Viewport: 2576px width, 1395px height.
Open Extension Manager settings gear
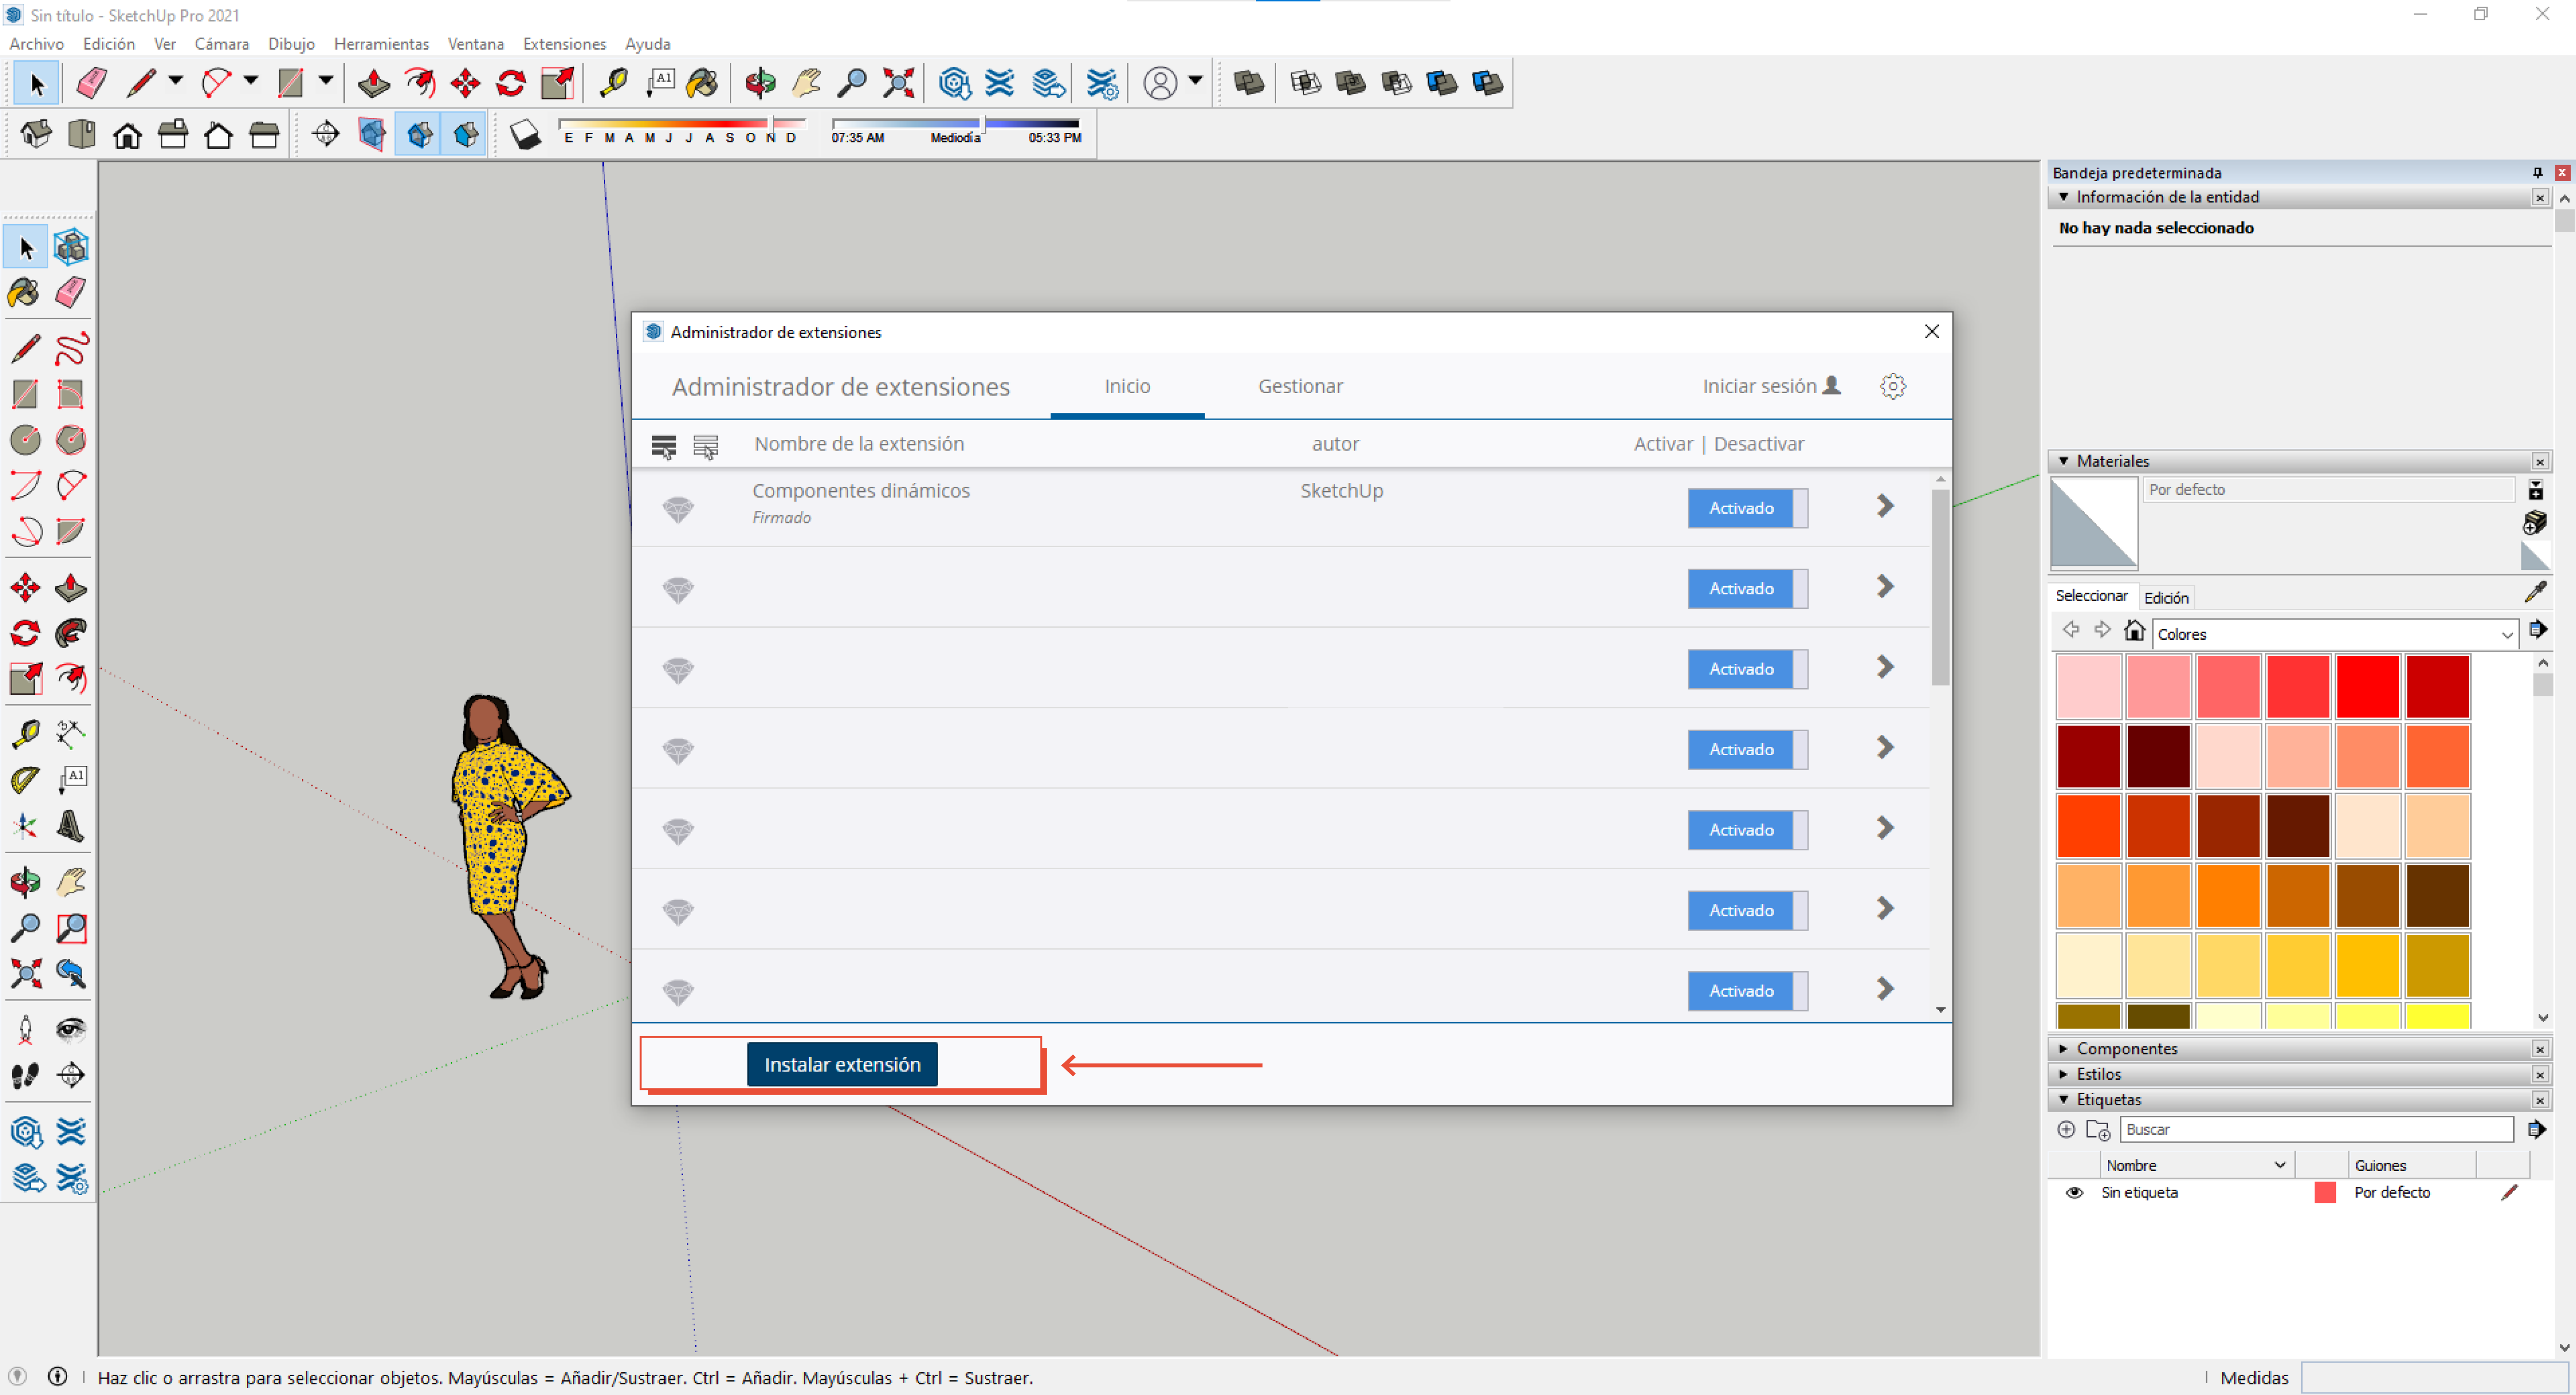1893,386
